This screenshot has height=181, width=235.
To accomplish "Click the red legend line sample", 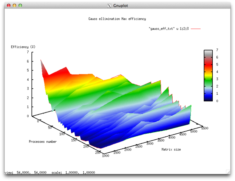I will (196, 29).
